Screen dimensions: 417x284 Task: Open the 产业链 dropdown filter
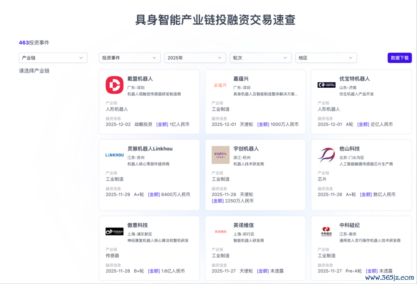tap(53, 58)
